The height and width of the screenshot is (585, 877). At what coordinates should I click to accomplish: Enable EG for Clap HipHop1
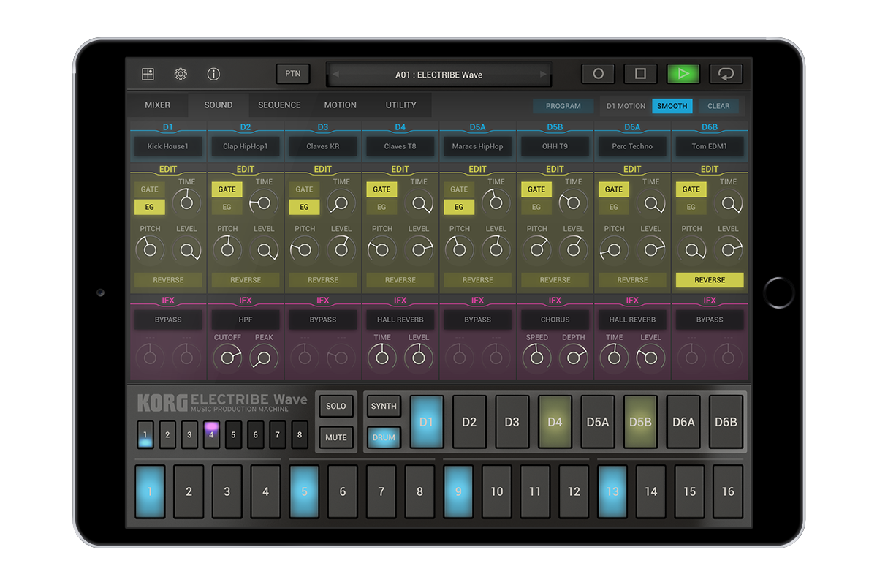click(x=226, y=207)
